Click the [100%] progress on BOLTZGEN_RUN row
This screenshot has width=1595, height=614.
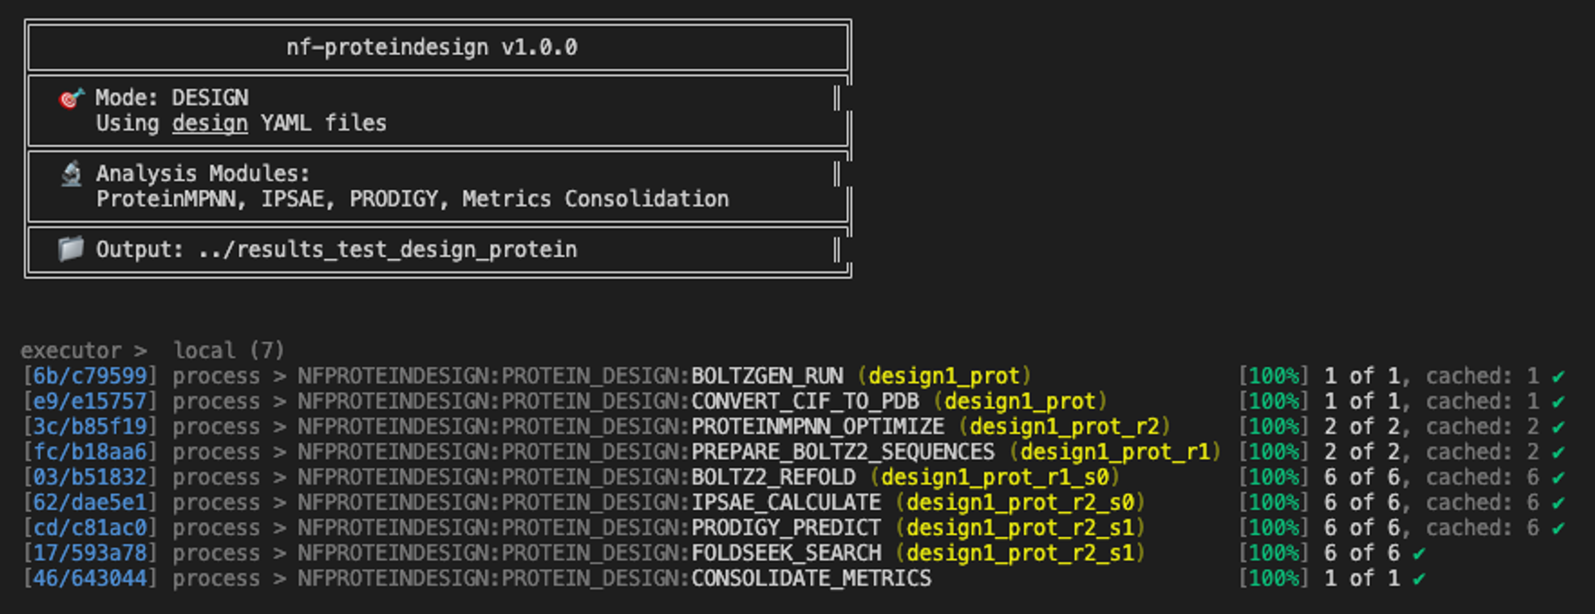coord(1273,376)
